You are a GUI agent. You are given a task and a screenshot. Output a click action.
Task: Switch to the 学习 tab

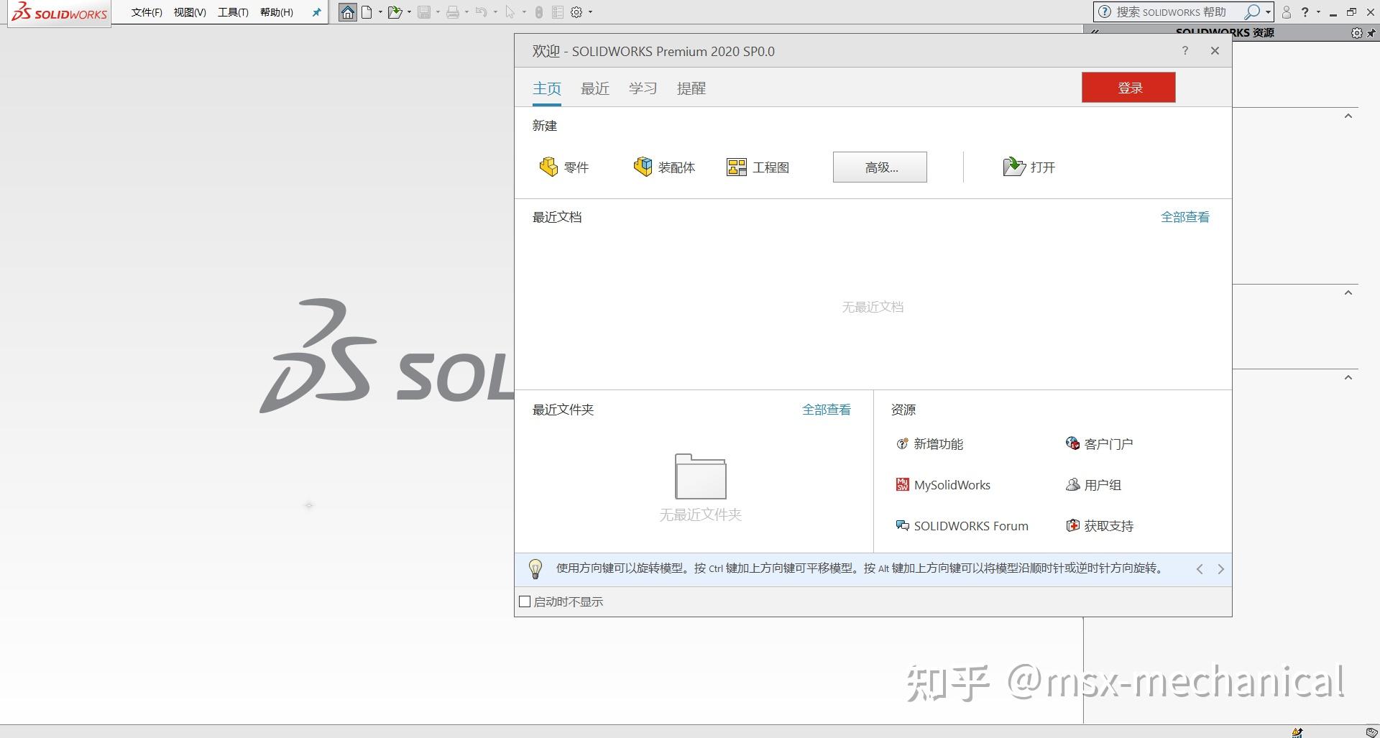point(643,88)
